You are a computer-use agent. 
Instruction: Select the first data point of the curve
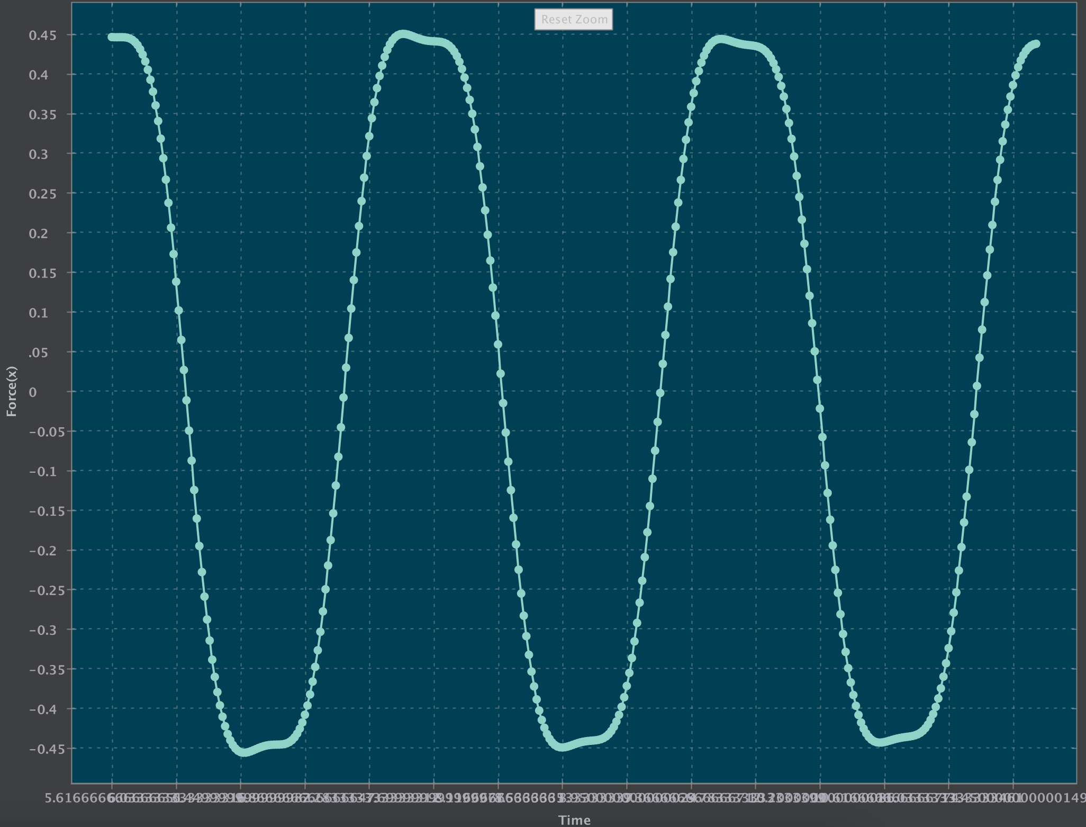[112, 37]
